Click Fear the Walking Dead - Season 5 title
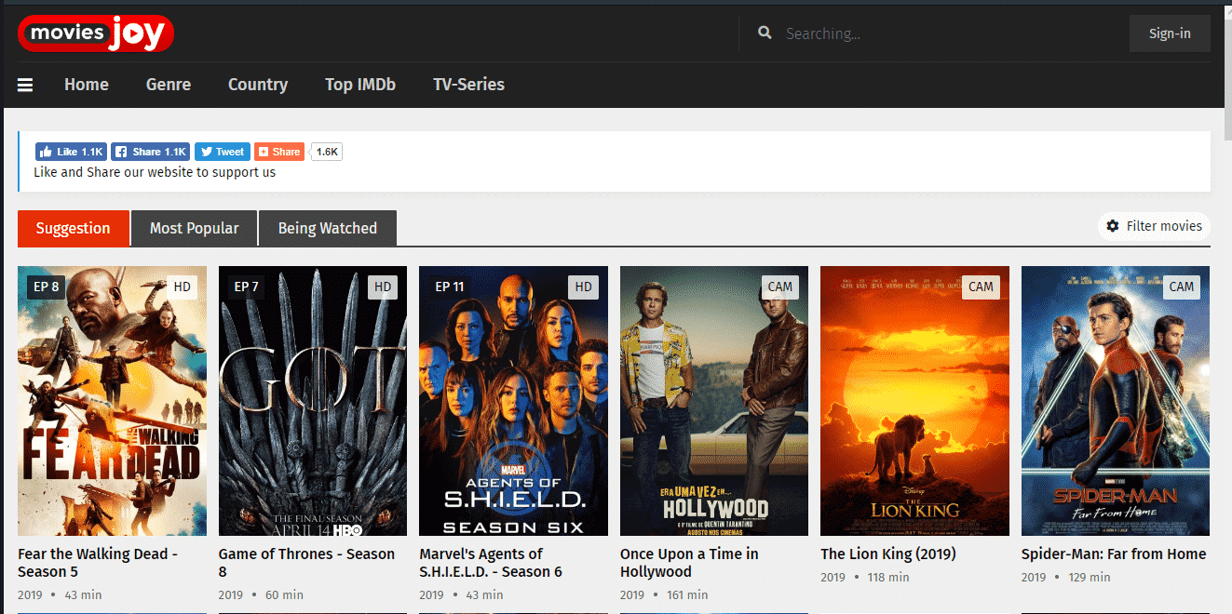The image size is (1232, 614). tap(98, 563)
